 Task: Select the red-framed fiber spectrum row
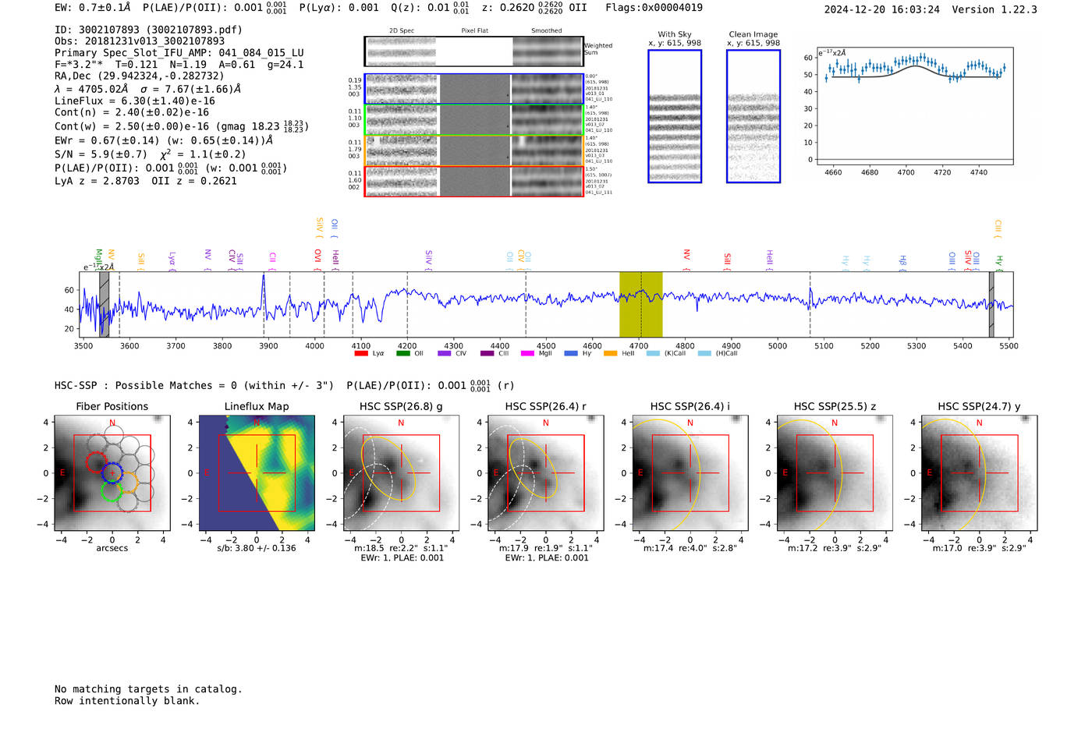click(x=473, y=181)
